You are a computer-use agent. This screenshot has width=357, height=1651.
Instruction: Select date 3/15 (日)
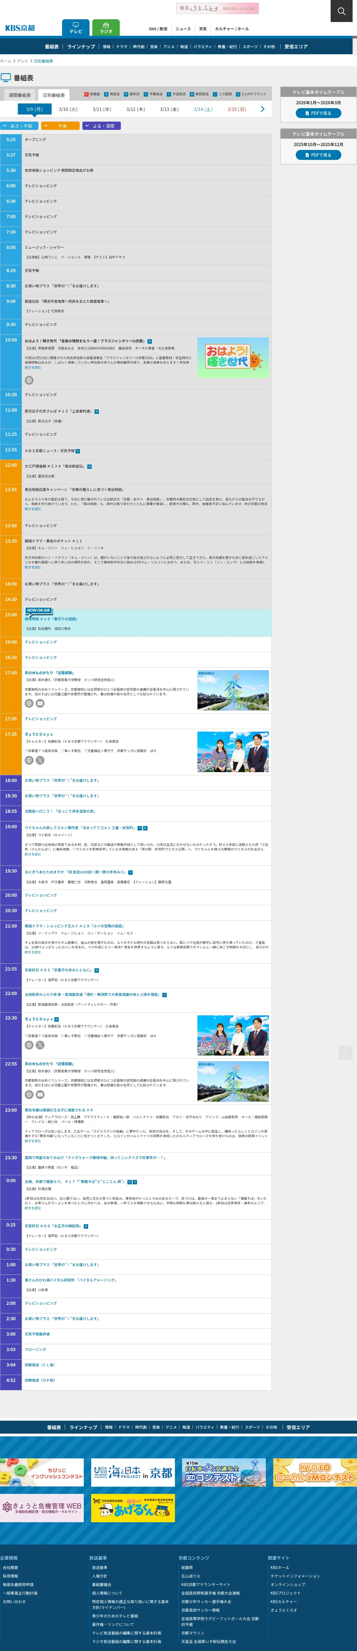click(x=237, y=110)
